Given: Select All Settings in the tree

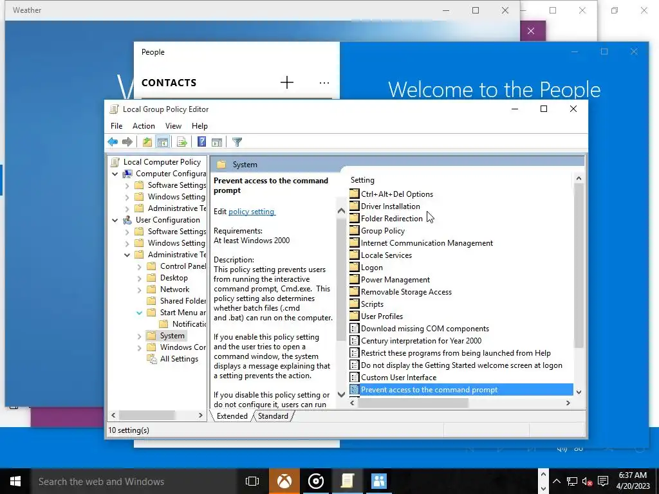Looking at the screenshot, I should [x=179, y=359].
